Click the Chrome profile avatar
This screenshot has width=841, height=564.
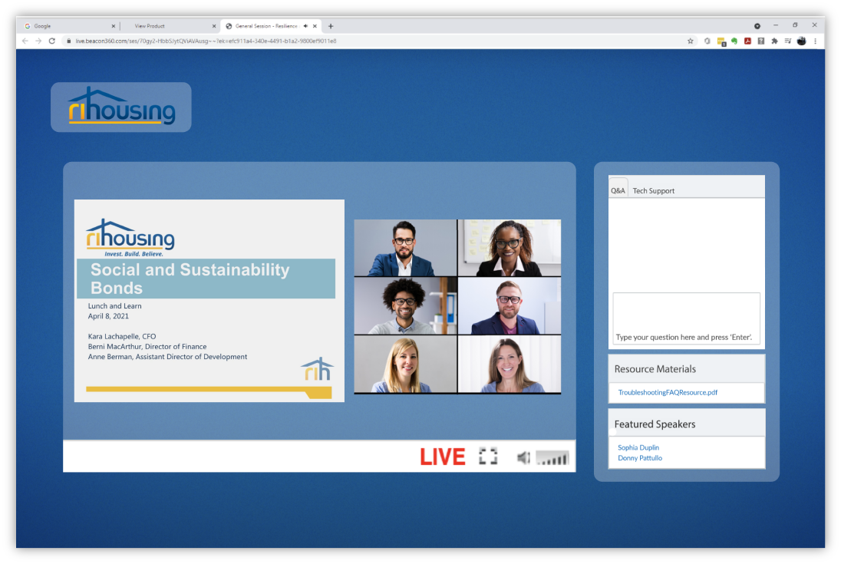click(x=801, y=41)
